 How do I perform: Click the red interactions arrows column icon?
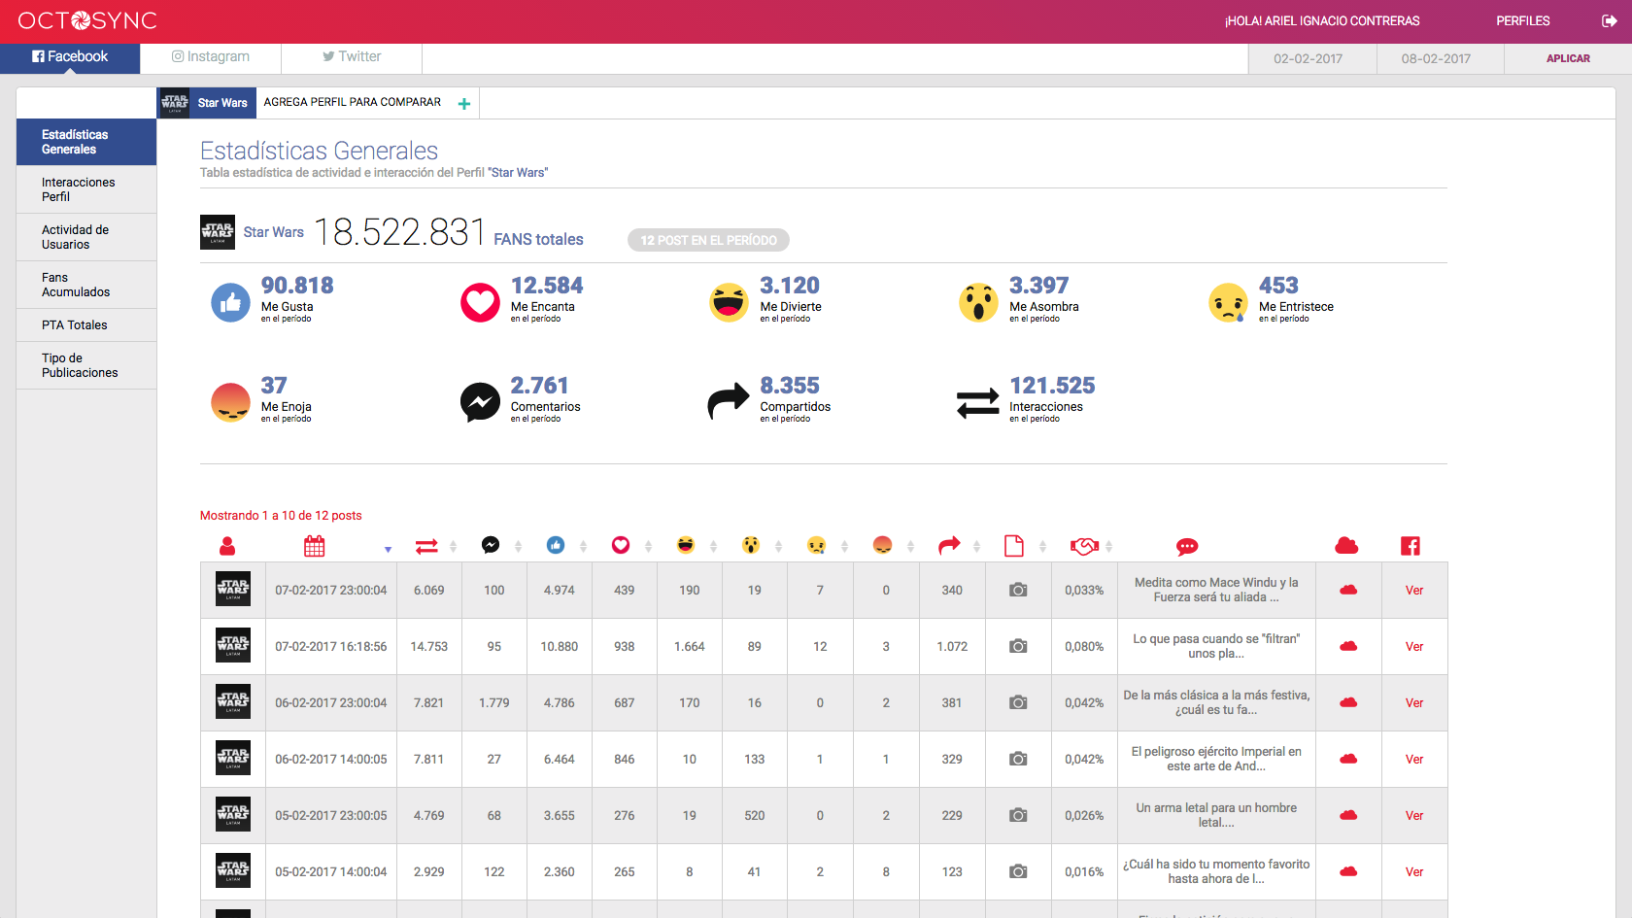(426, 546)
